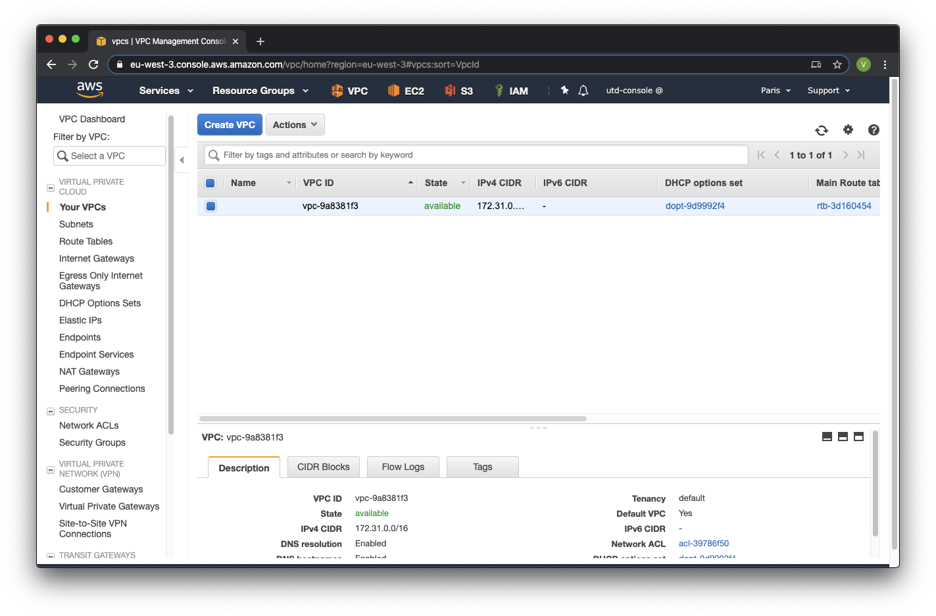Go to previous page of results
This screenshot has width=936, height=616.
777,155
